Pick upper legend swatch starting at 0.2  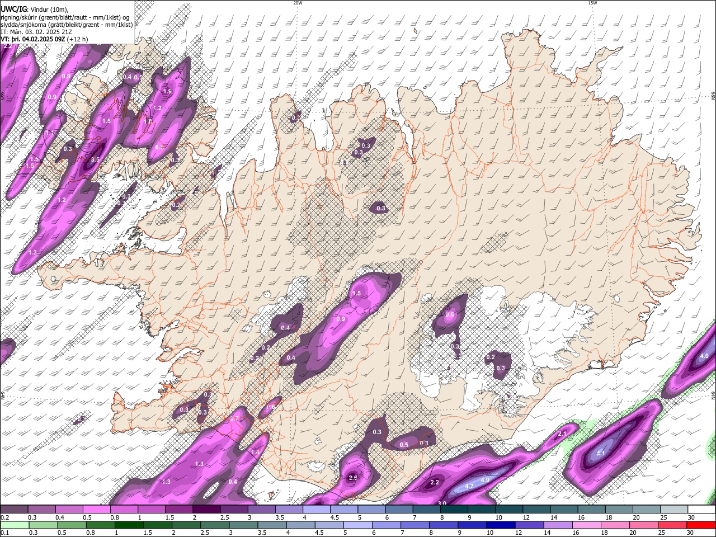coord(14,509)
